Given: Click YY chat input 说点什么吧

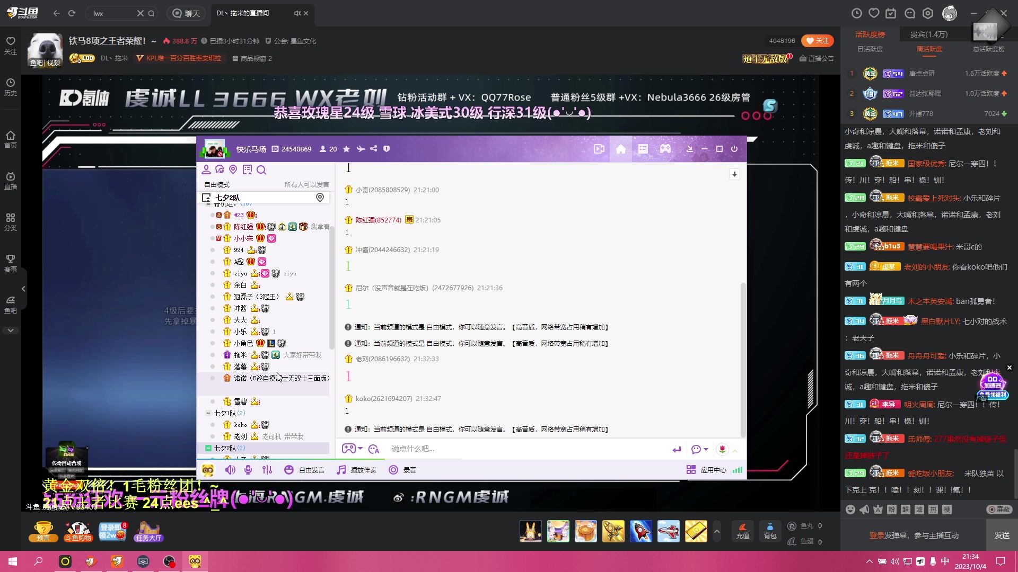Looking at the screenshot, I should click(525, 449).
